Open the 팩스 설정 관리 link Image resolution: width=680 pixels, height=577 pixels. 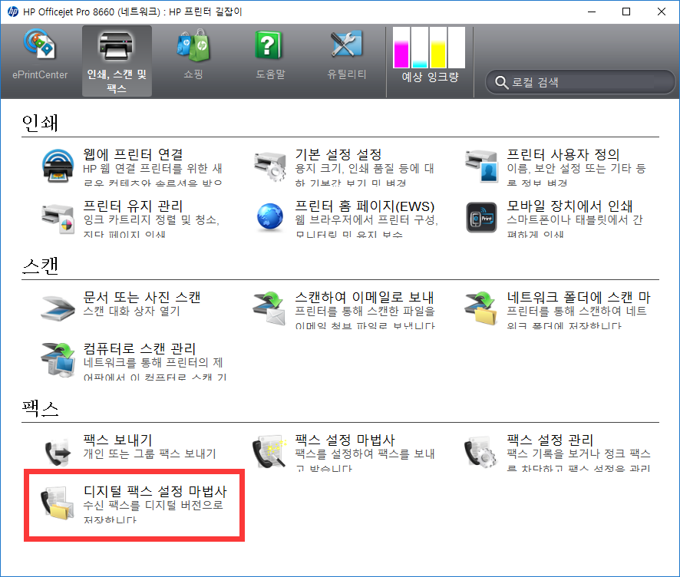550,440
